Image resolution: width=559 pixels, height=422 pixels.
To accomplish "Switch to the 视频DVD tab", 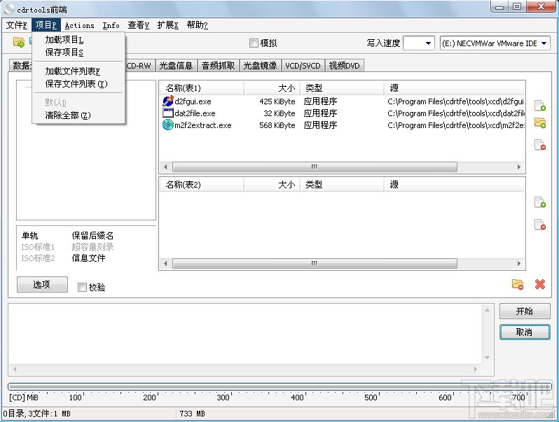I will pos(344,66).
